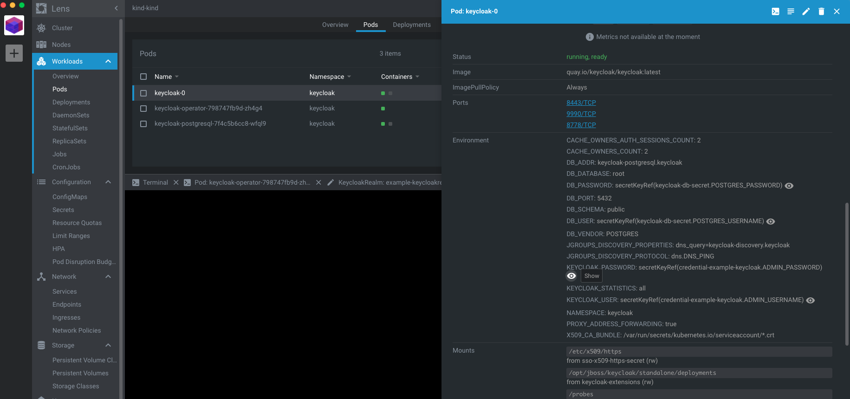Image resolution: width=850 pixels, height=399 pixels.
Task: Open Services in sidebar
Action: tap(65, 291)
